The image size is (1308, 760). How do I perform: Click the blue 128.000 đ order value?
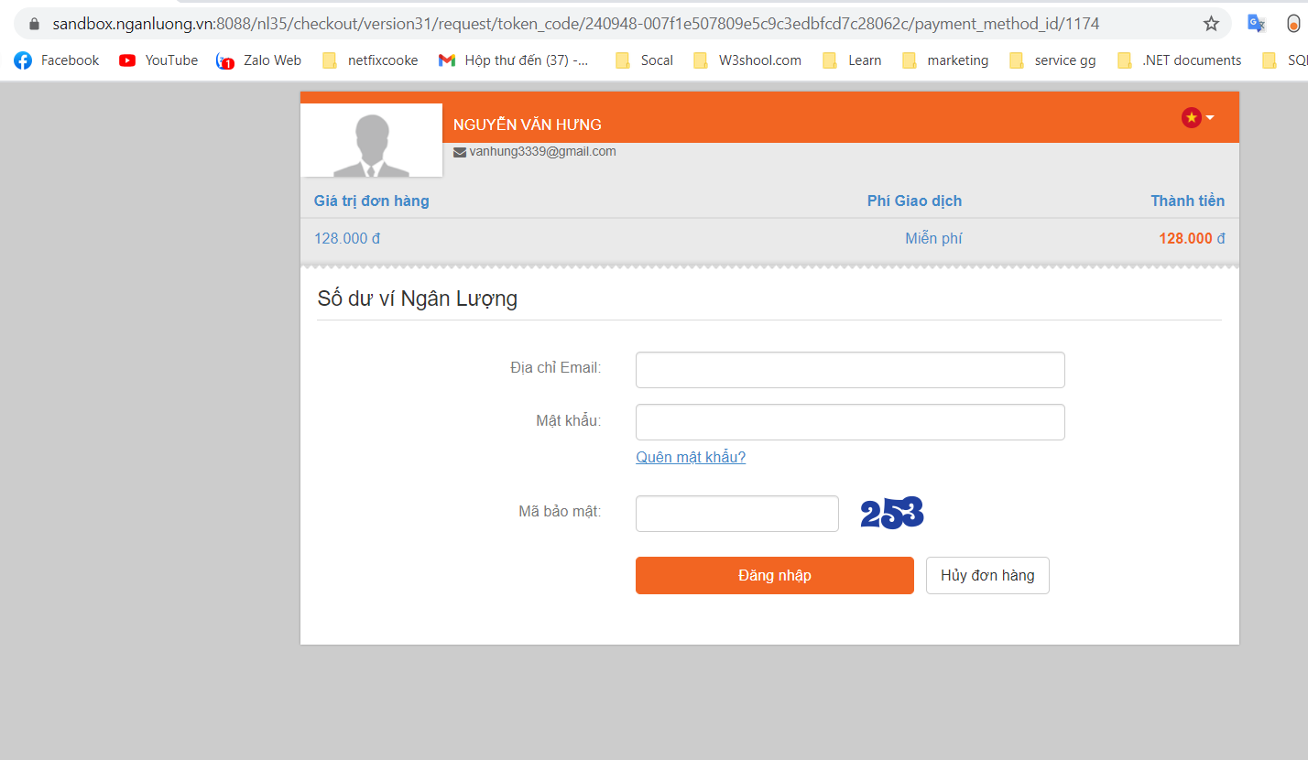(347, 239)
